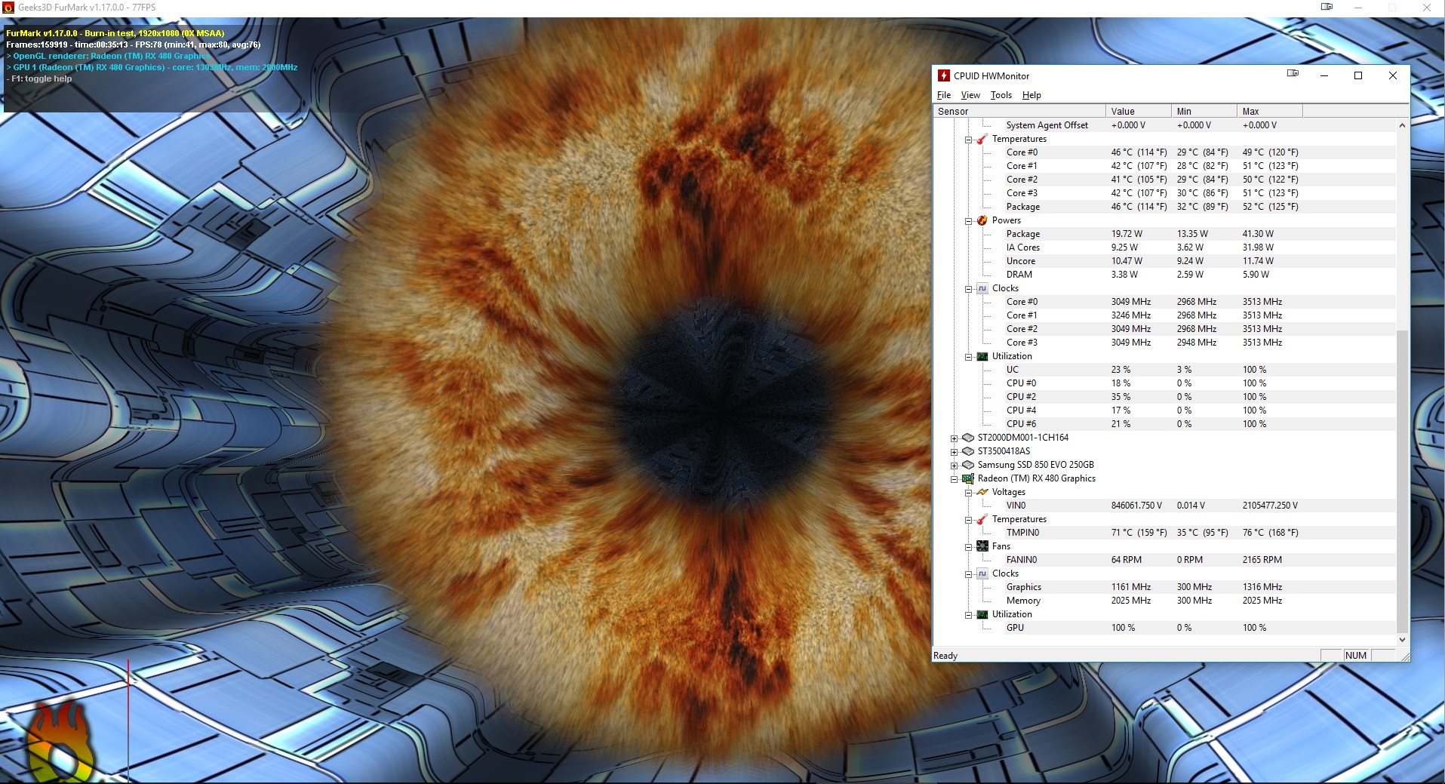The width and height of the screenshot is (1445, 784).
Task: Expand the ST3500418AS drive node
Action: pos(955,451)
